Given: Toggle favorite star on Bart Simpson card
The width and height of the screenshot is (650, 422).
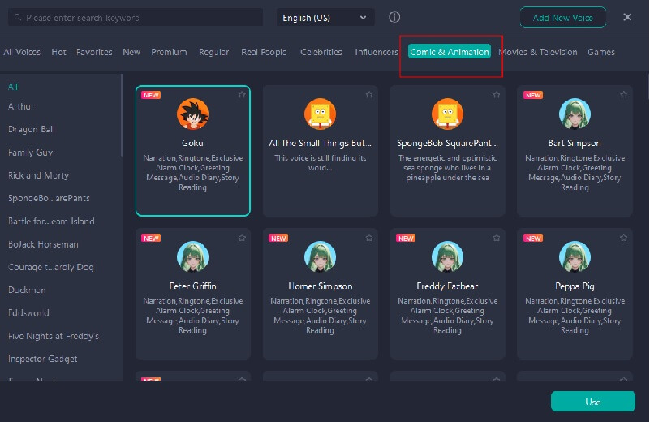Looking at the screenshot, I should pos(623,95).
